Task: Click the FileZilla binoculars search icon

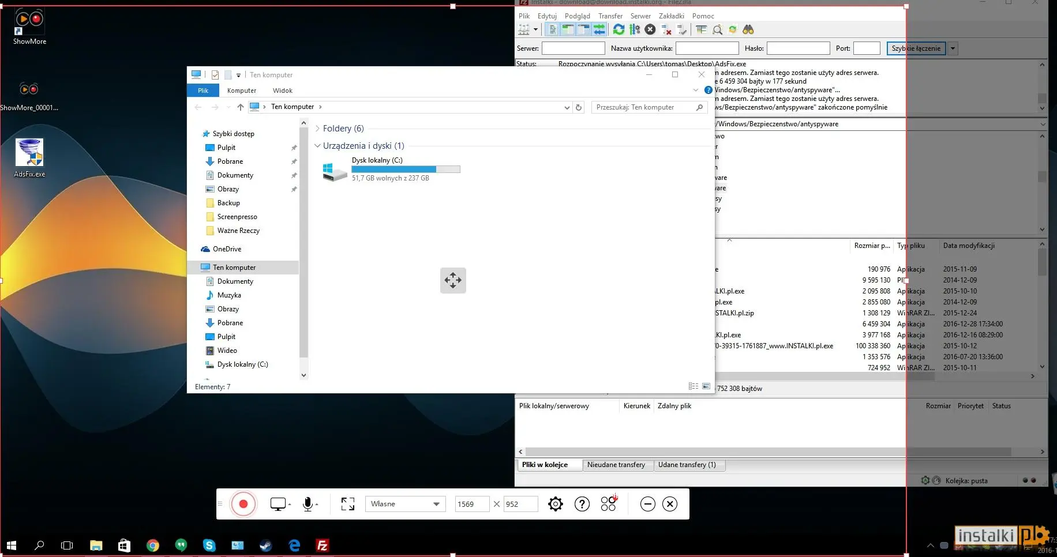Action: pos(748,29)
